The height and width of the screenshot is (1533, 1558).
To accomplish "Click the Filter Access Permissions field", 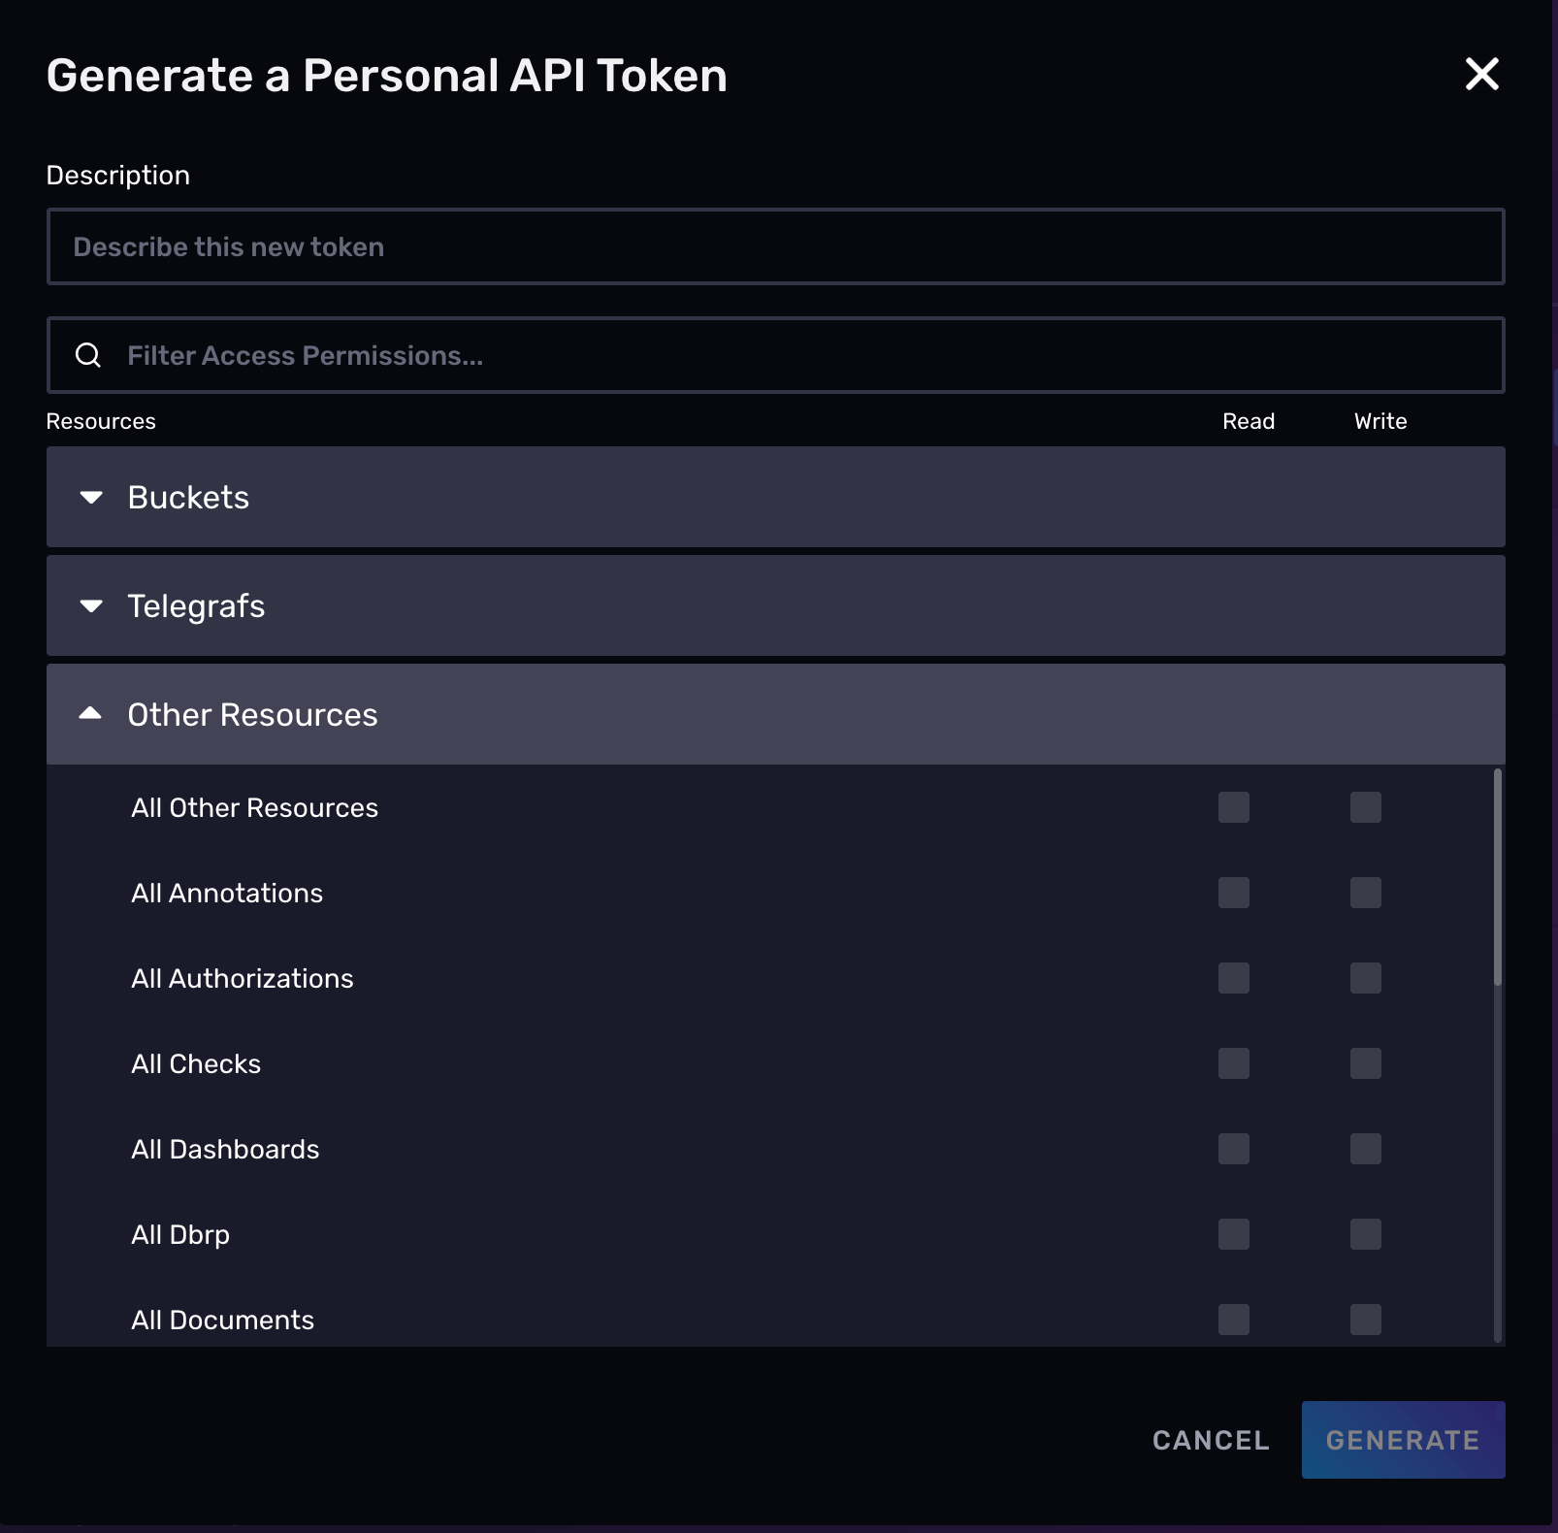I will coord(774,354).
